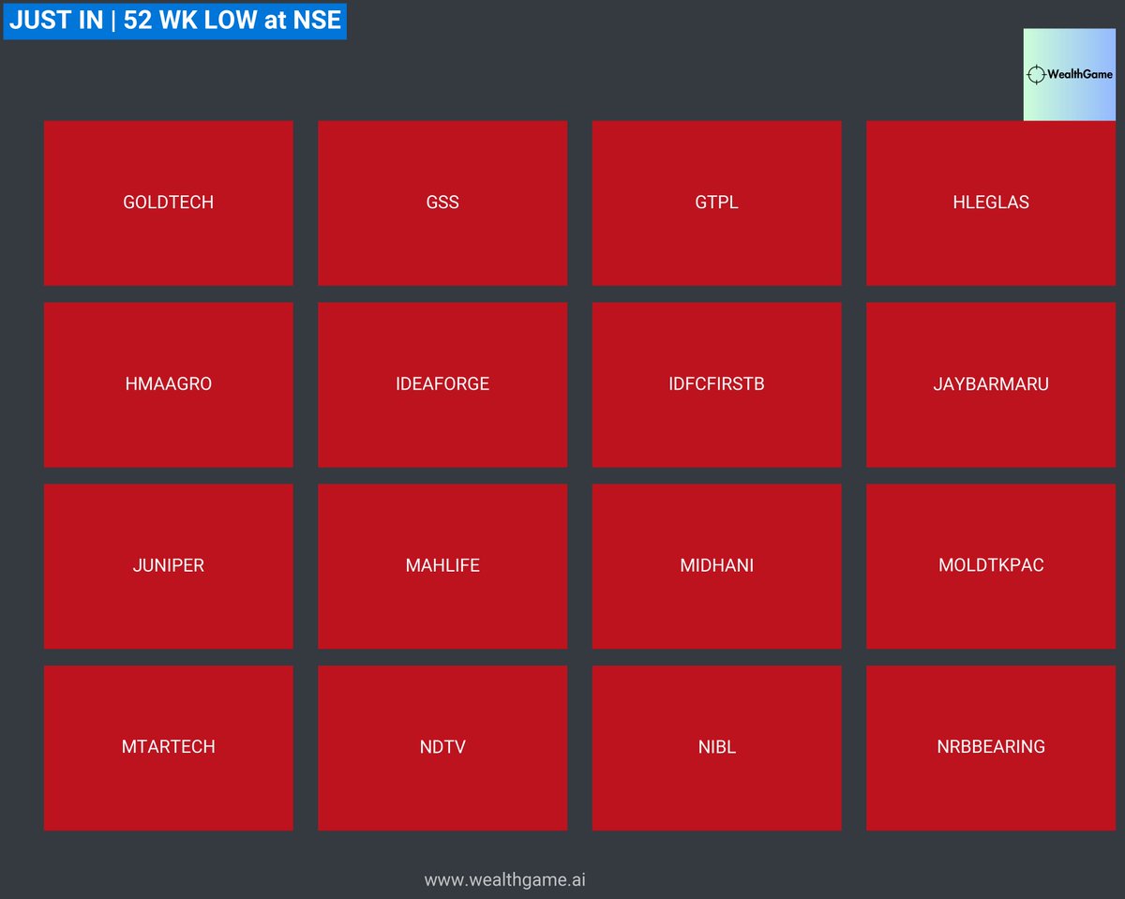The image size is (1125, 899).
Task: Open the MAHLIFE tile
Action: coord(442,566)
